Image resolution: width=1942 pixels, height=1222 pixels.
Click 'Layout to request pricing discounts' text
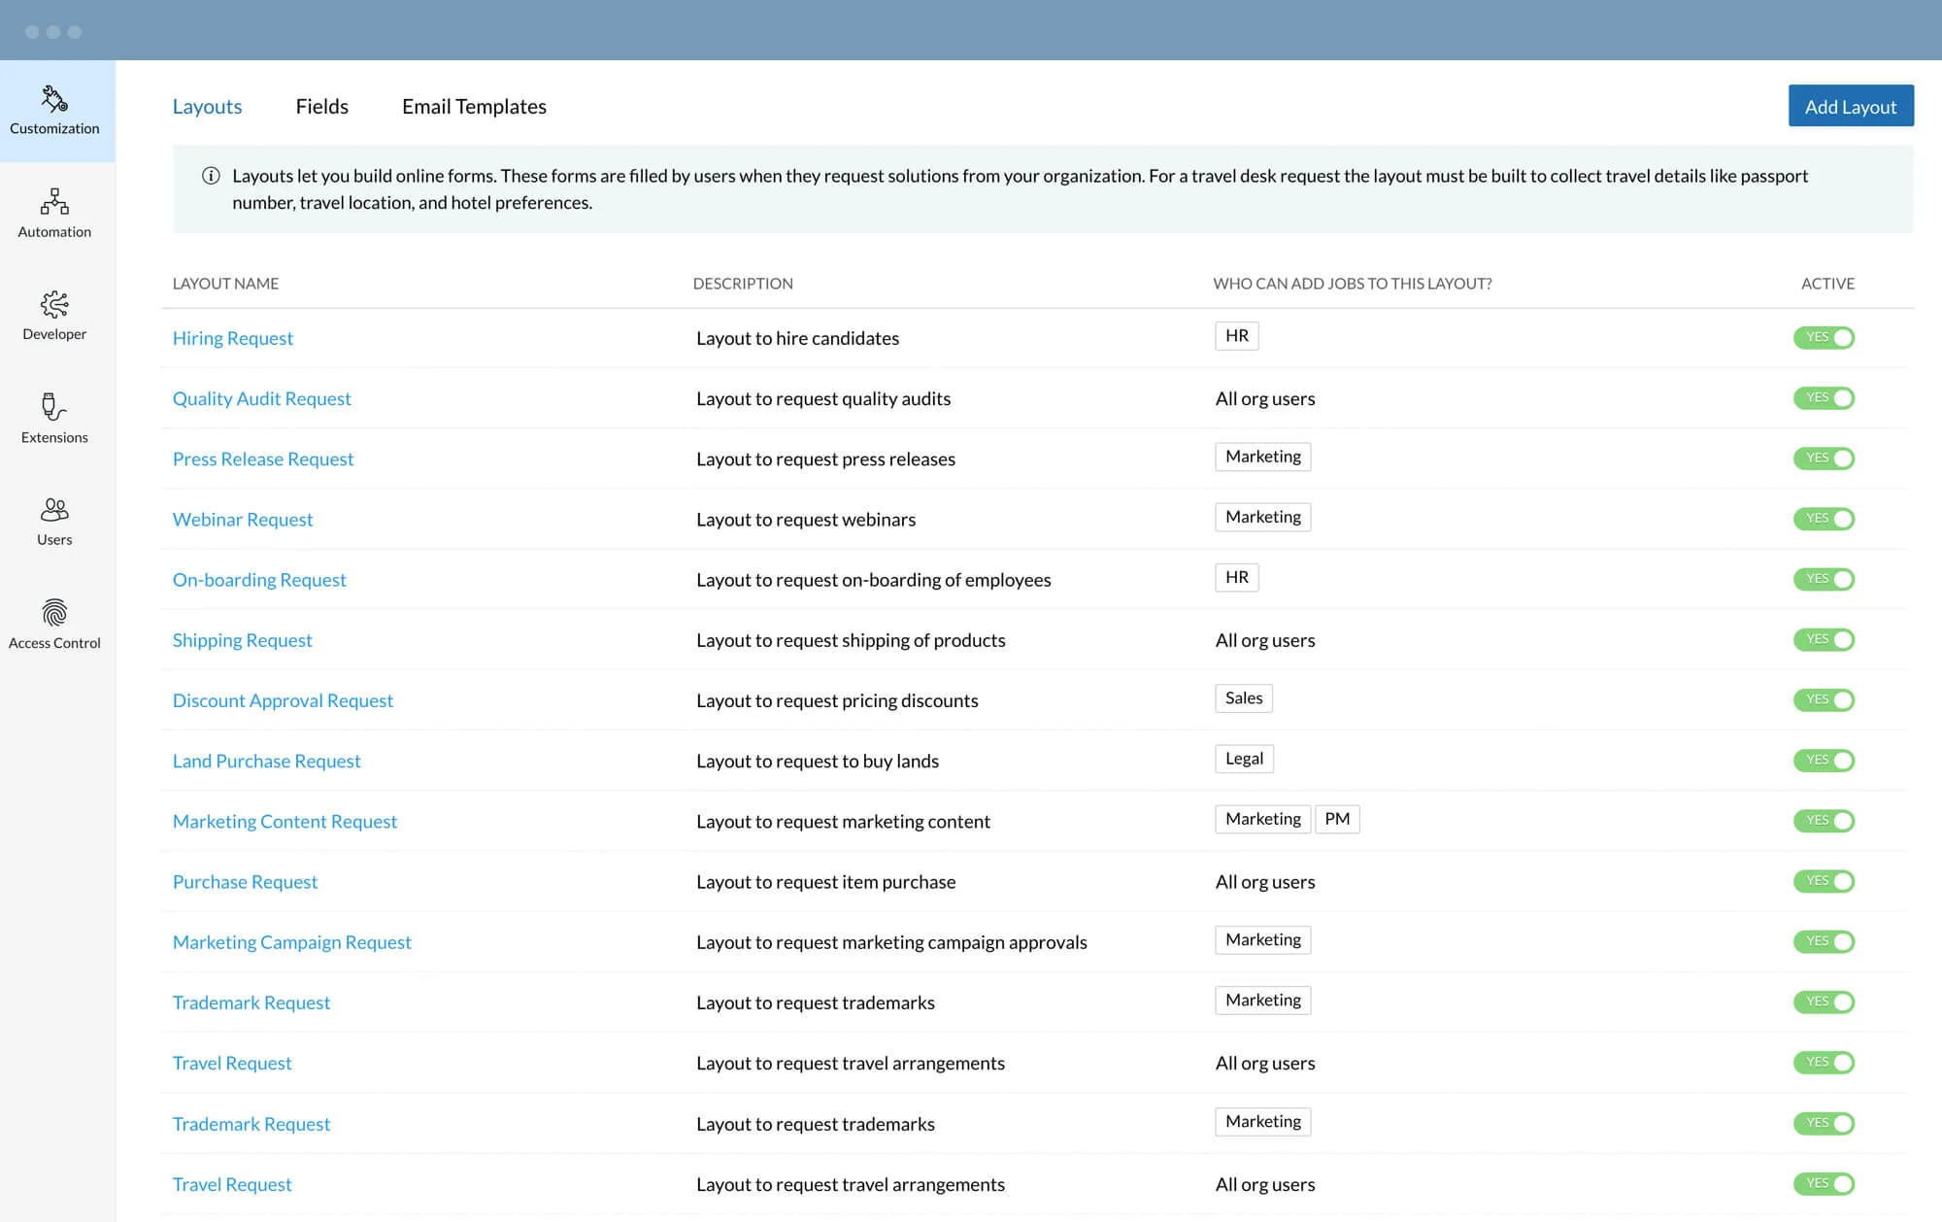point(837,700)
